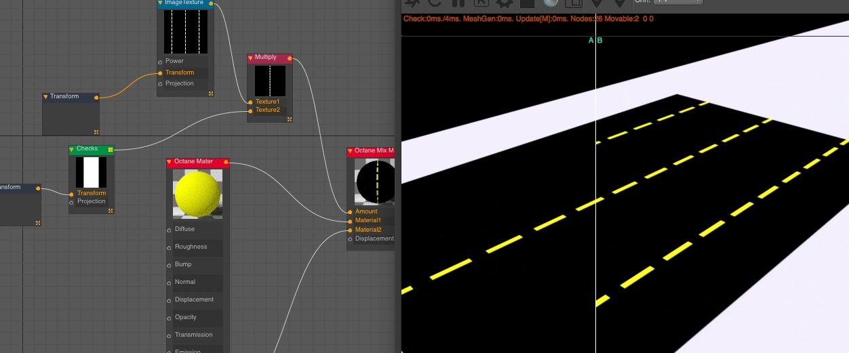Click the Transmission input port on Octane Mater
This screenshot has width=849, height=353.
[x=170, y=335]
